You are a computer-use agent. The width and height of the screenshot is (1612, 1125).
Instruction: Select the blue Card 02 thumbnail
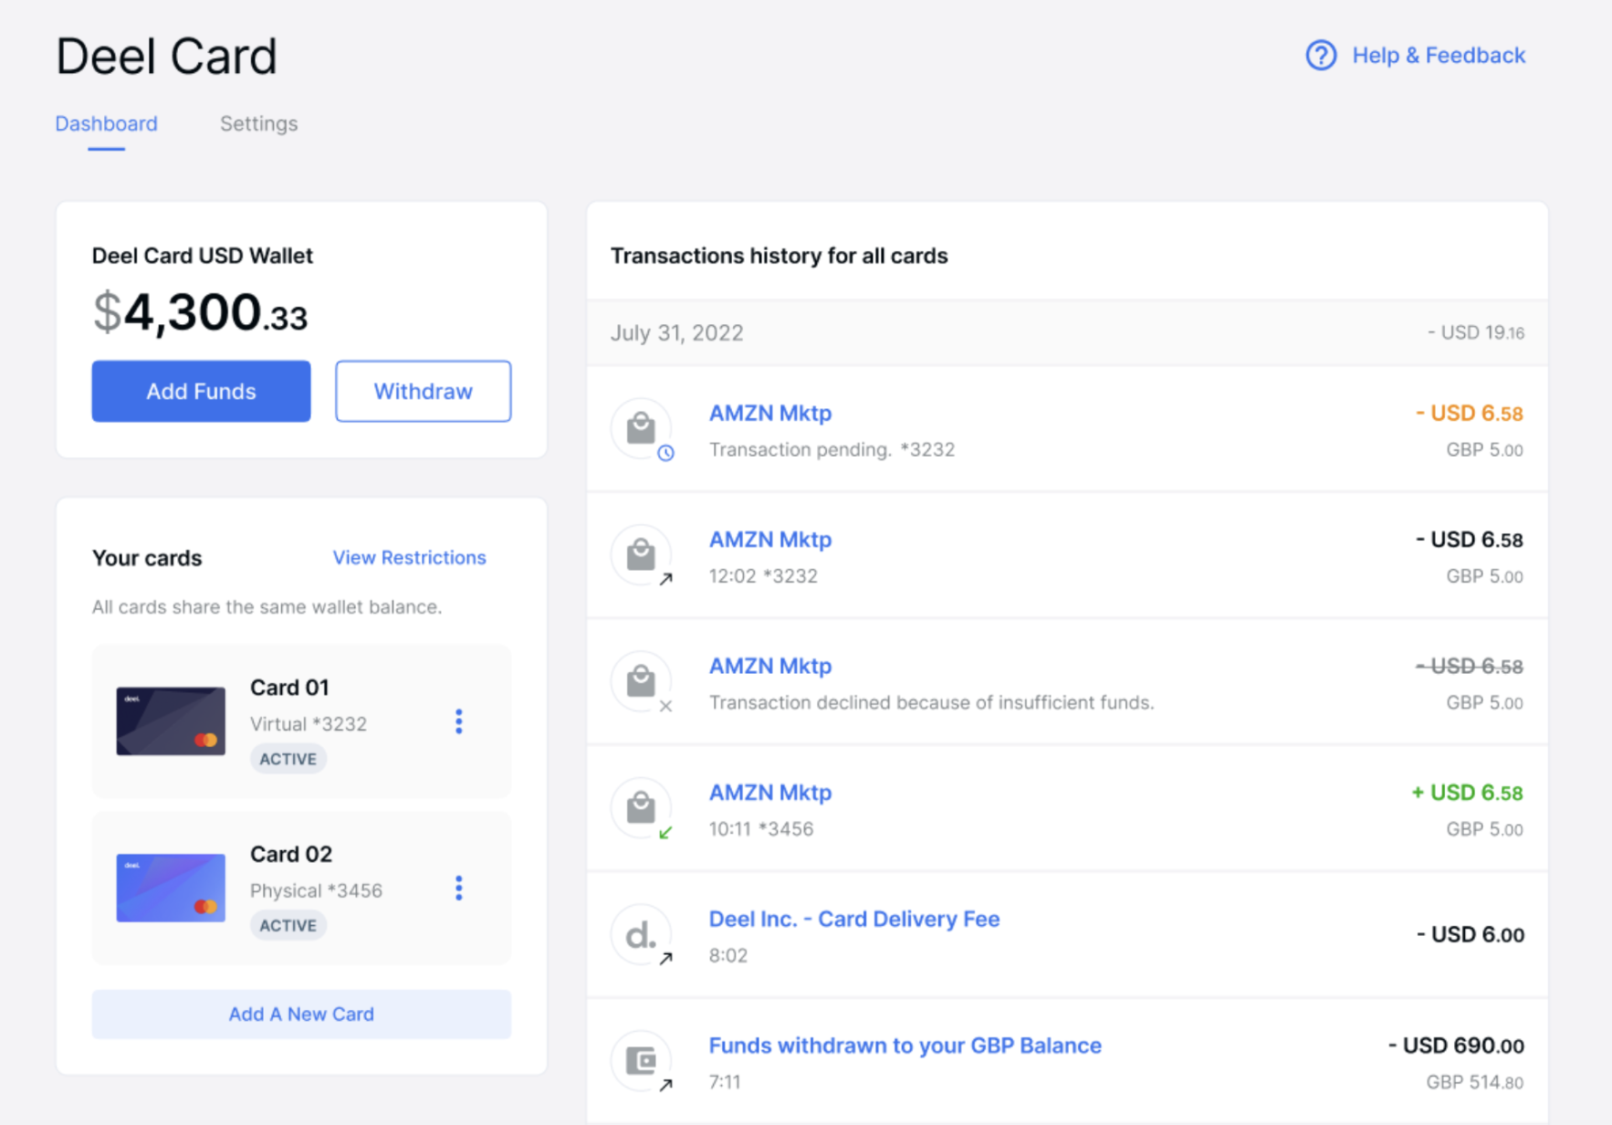(x=171, y=888)
